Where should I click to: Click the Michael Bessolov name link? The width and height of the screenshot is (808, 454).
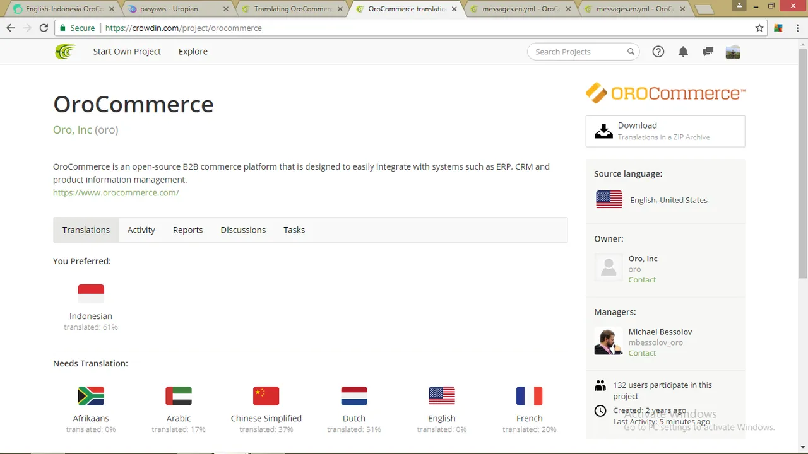[x=660, y=332]
